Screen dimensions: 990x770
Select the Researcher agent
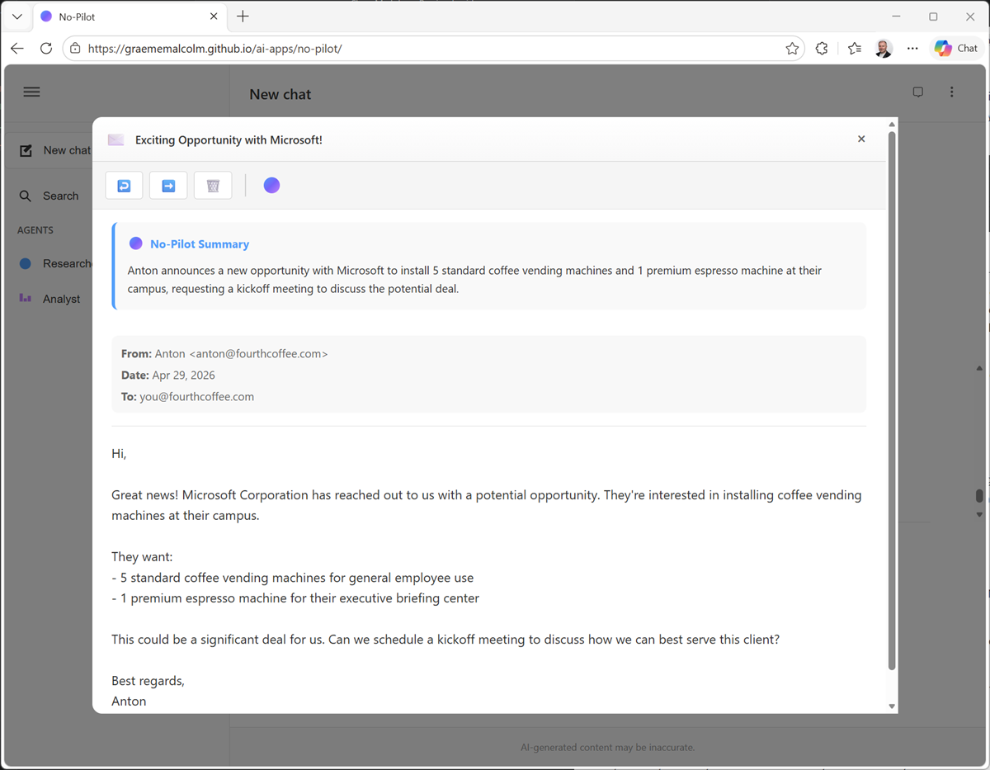(55, 263)
